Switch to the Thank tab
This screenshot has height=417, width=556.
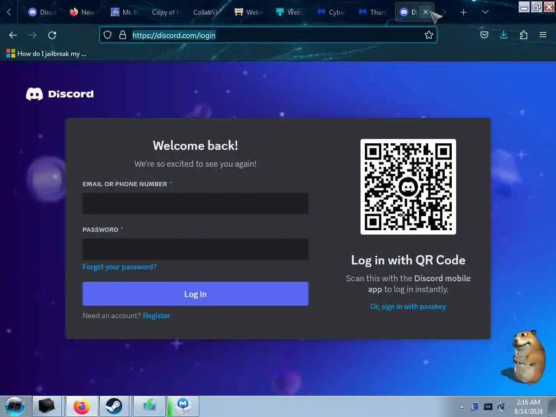(x=372, y=12)
